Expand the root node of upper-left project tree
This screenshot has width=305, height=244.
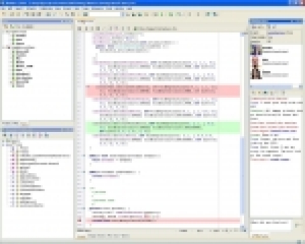[4, 32]
